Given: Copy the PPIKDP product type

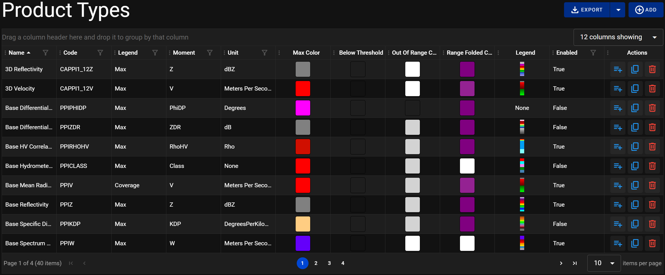Looking at the screenshot, I should 635,224.
